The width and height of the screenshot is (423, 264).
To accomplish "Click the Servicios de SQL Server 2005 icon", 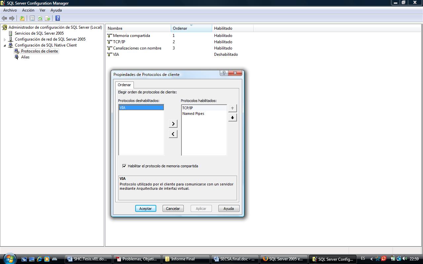I will [11, 33].
